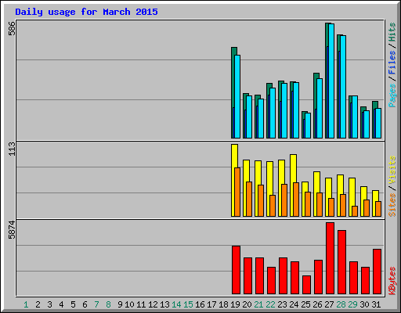This screenshot has height=313, width=401.
Task: Click the cyan files bar for day 28
Action: (x=343, y=87)
